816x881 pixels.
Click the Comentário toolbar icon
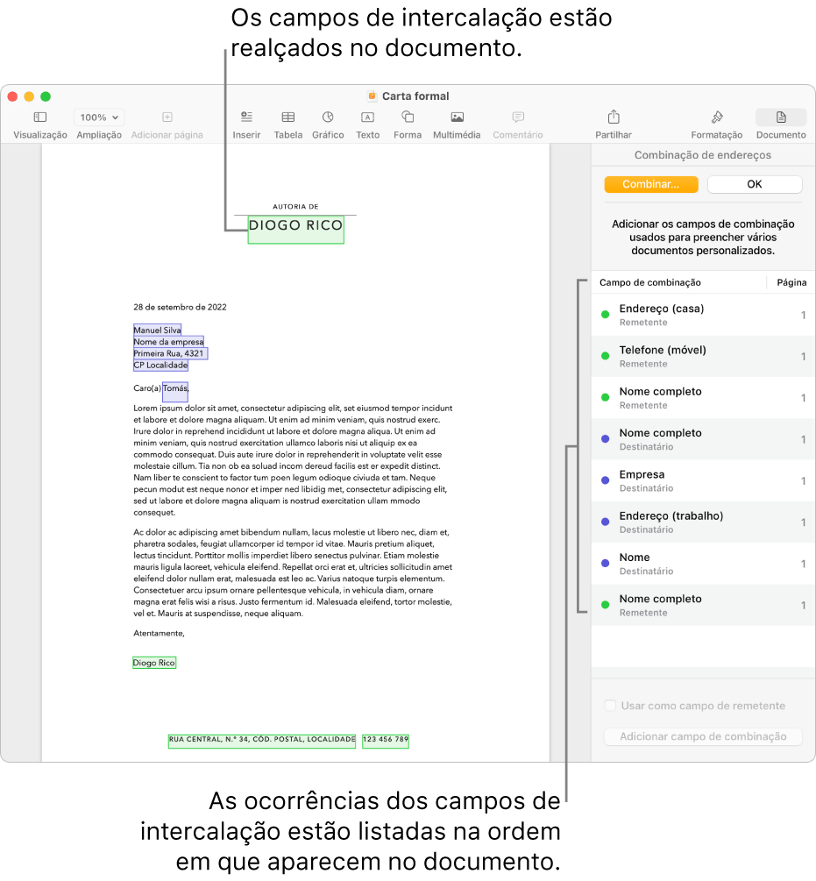(x=518, y=117)
